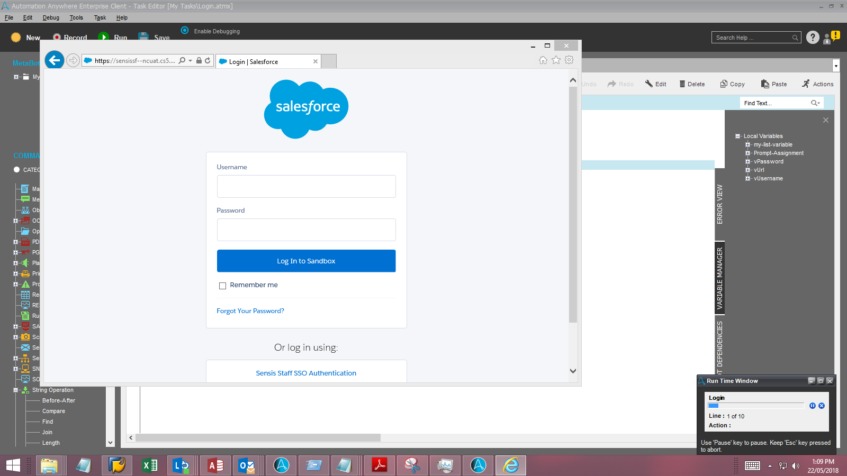Screen dimensions: 847x476
Task: Click the Save disk icon
Action: point(143,37)
